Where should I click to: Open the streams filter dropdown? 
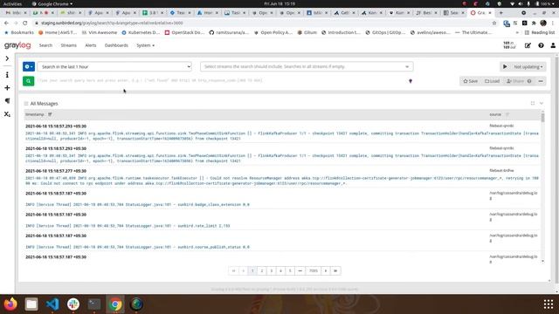click(307, 66)
